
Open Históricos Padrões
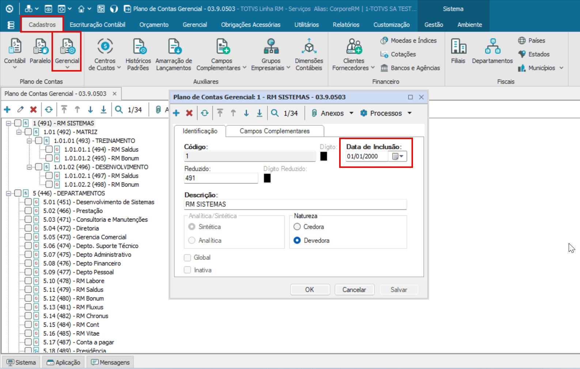coord(138,54)
